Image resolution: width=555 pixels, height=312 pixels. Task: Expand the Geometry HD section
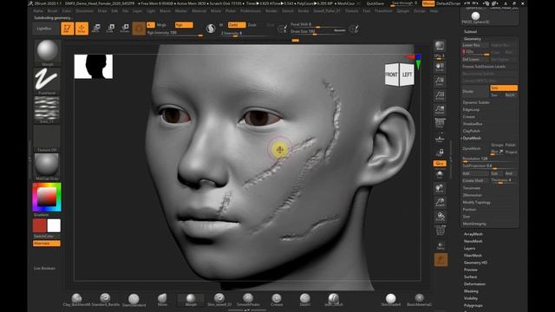[x=475, y=263]
